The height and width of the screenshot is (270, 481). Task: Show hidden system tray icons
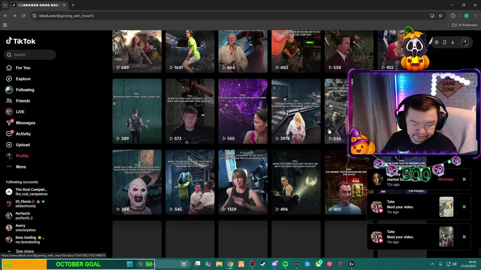click(x=432, y=264)
